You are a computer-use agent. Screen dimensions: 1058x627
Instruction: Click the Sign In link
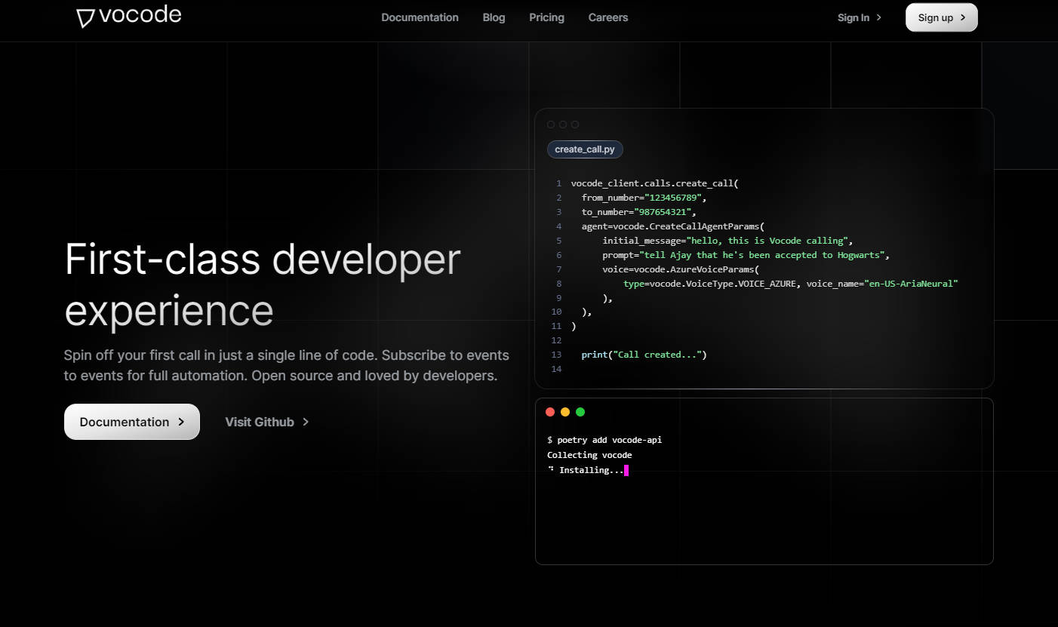point(860,17)
